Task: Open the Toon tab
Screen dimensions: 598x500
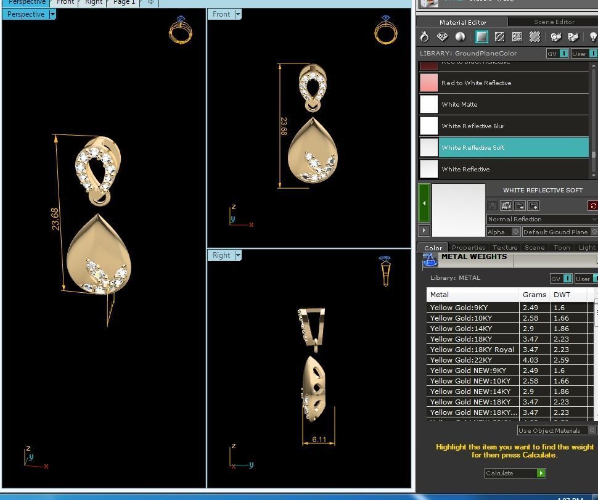Action: [562, 247]
